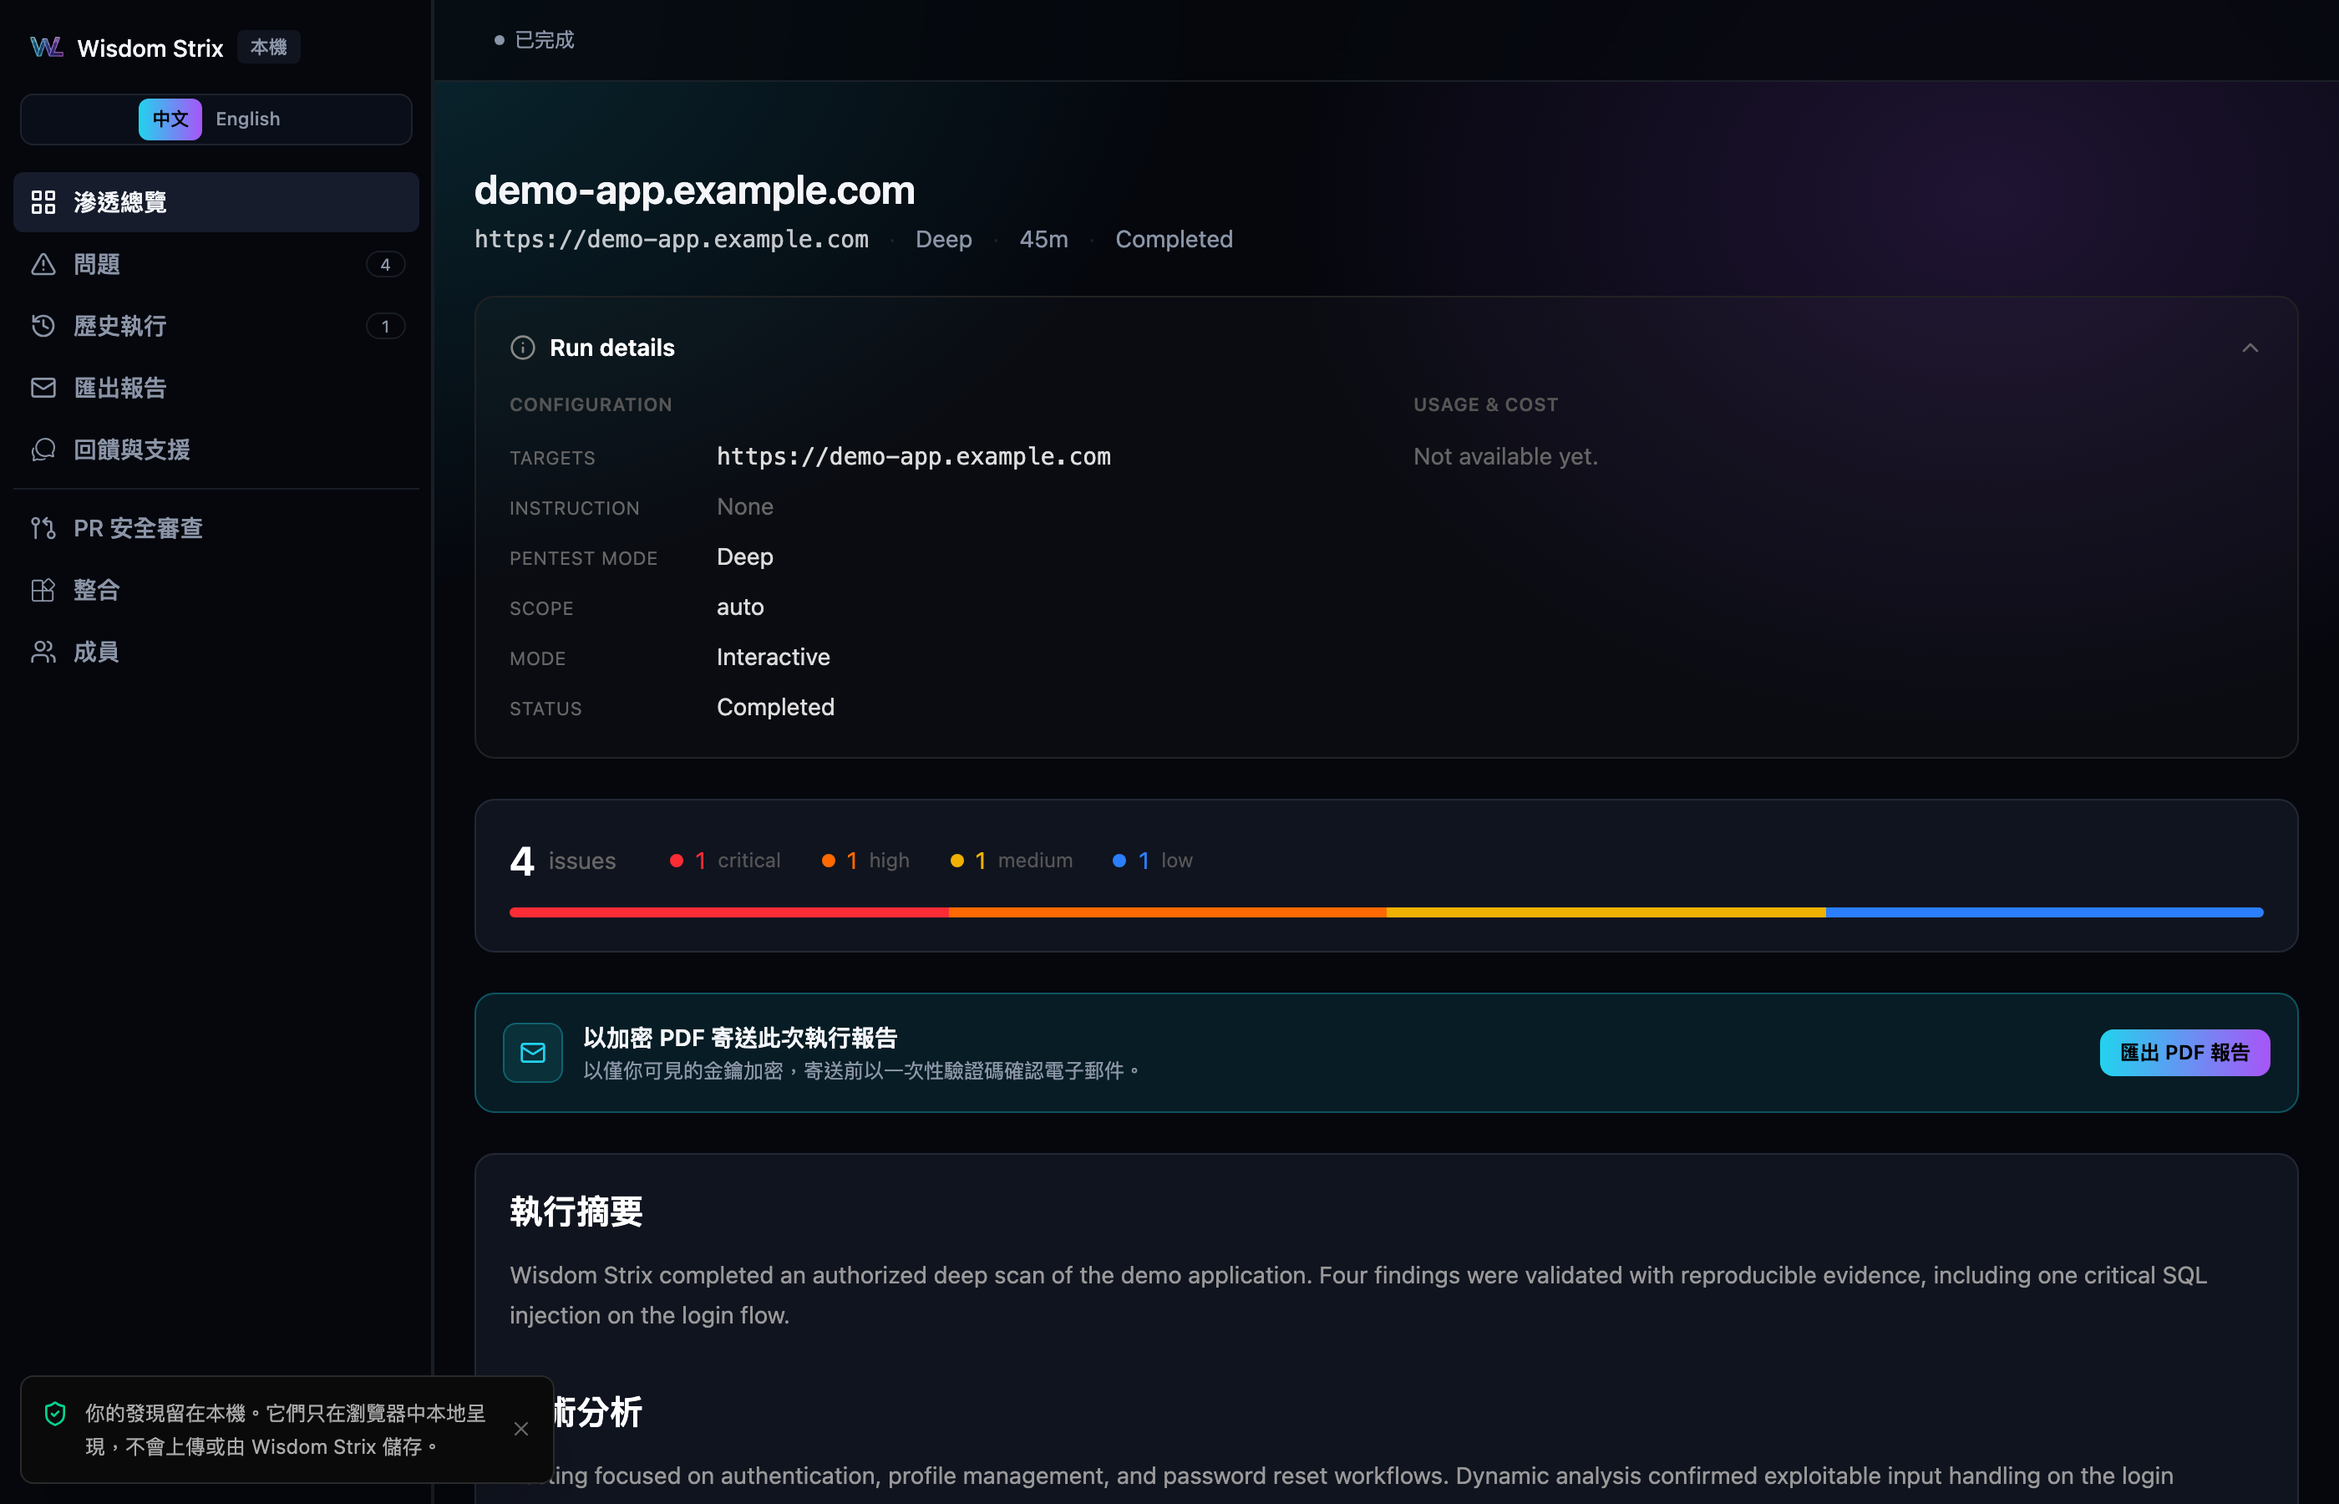Click the Run details info icon
The height and width of the screenshot is (1504, 2339).
(522, 348)
